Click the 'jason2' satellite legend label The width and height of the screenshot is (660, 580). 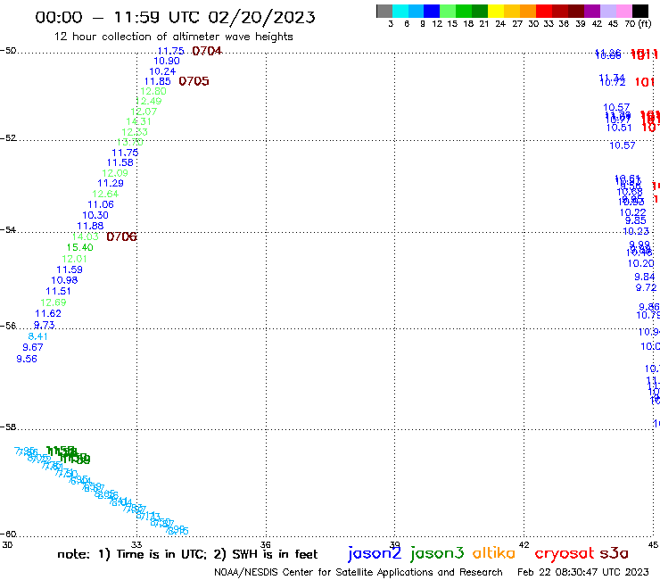pyautogui.click(x=375, y=553)
